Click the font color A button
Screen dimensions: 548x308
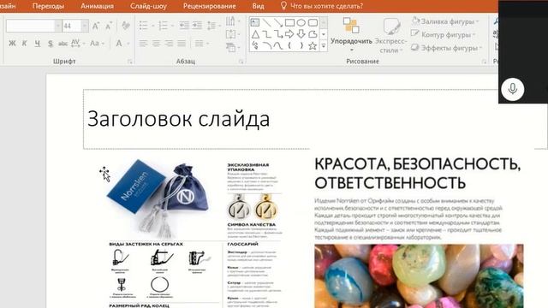[x=119, y=44]
